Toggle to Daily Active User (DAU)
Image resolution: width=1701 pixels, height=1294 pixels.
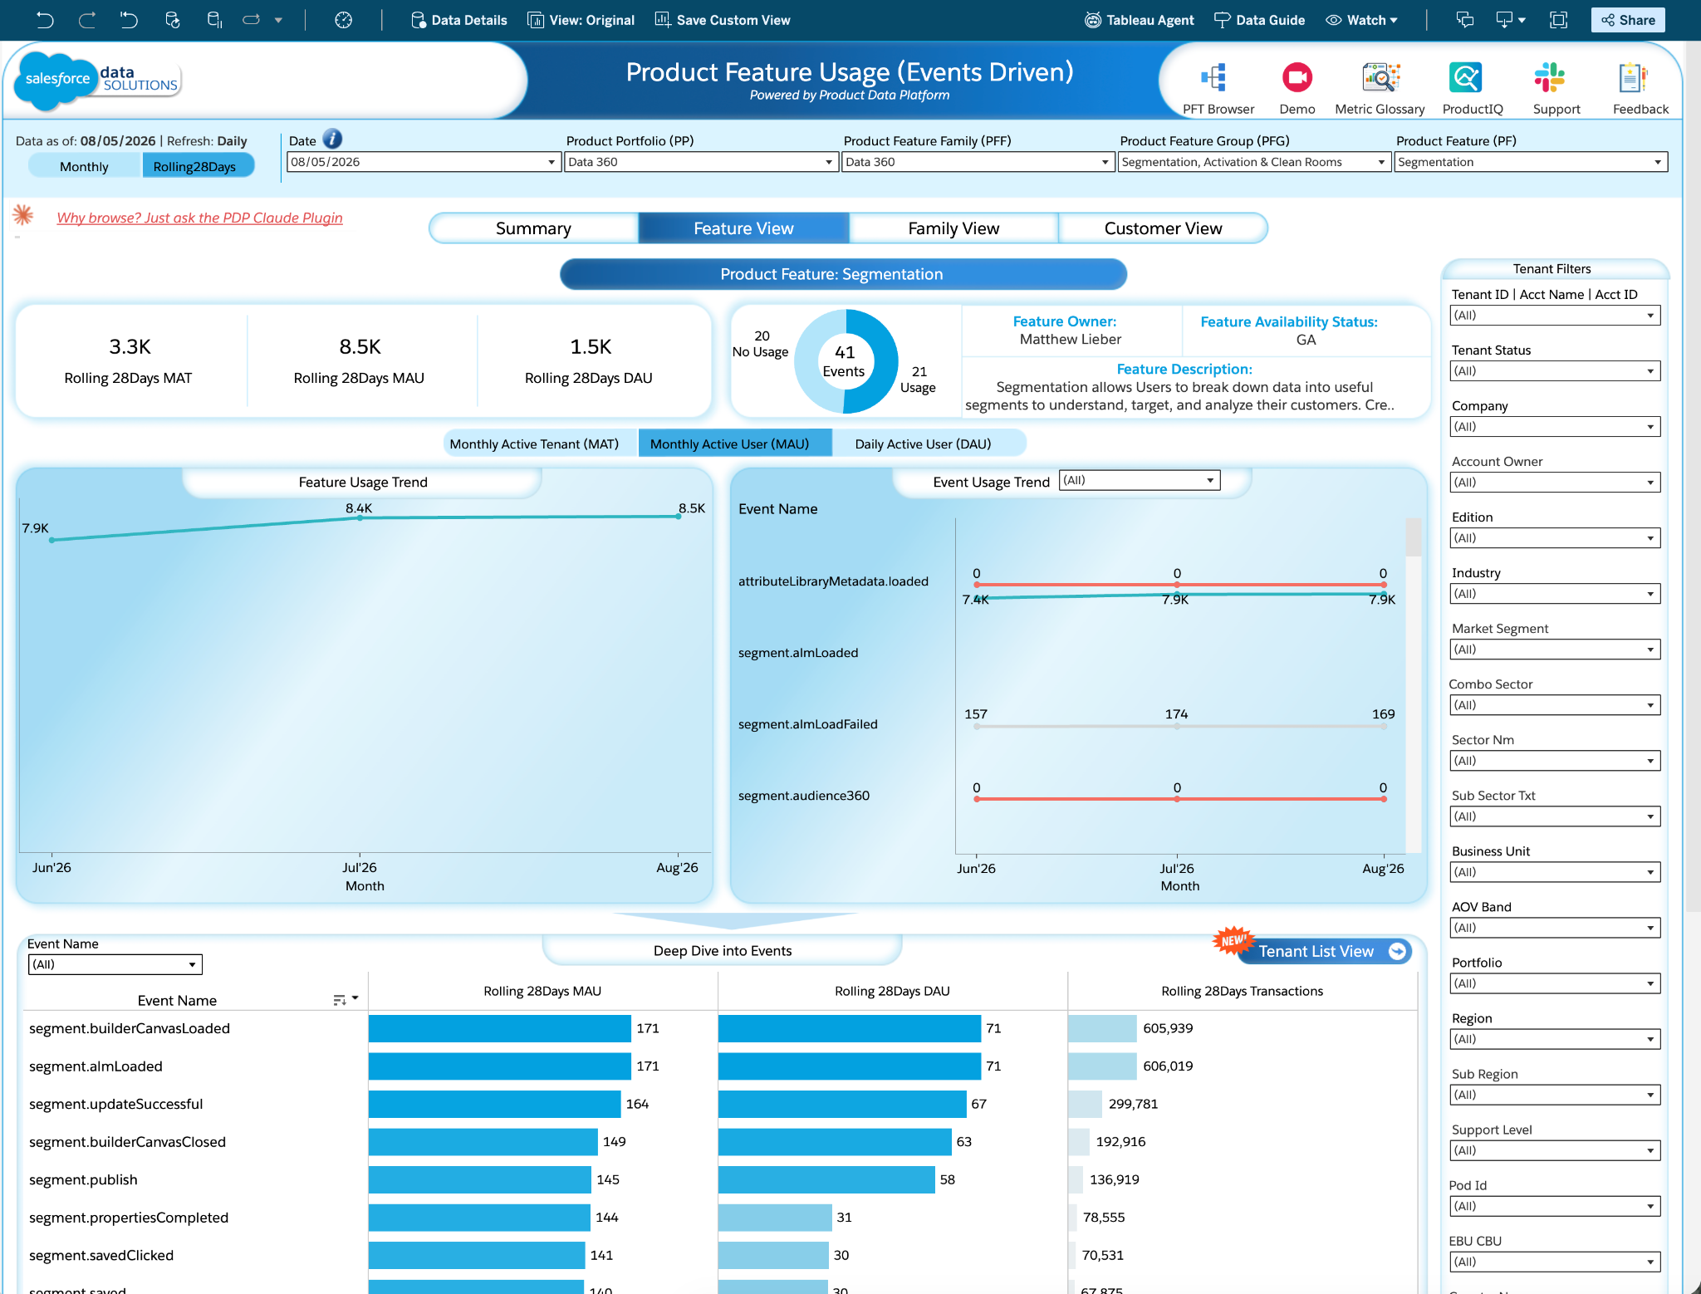(924, 444)
